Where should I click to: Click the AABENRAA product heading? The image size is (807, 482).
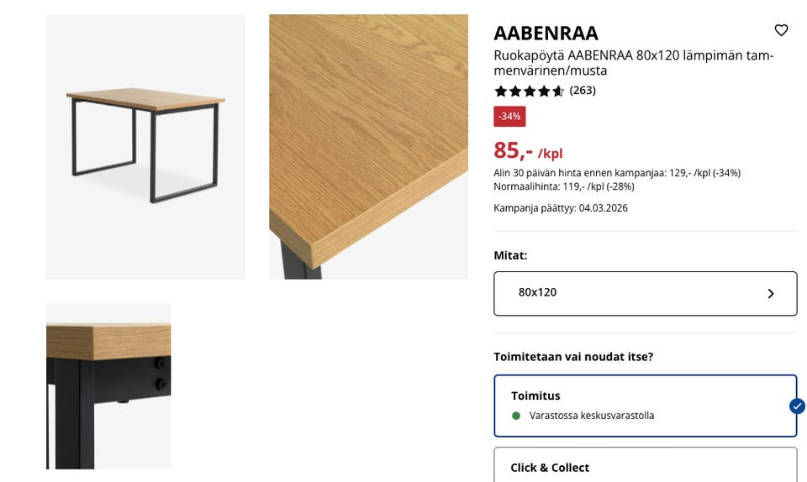[546, 34]
